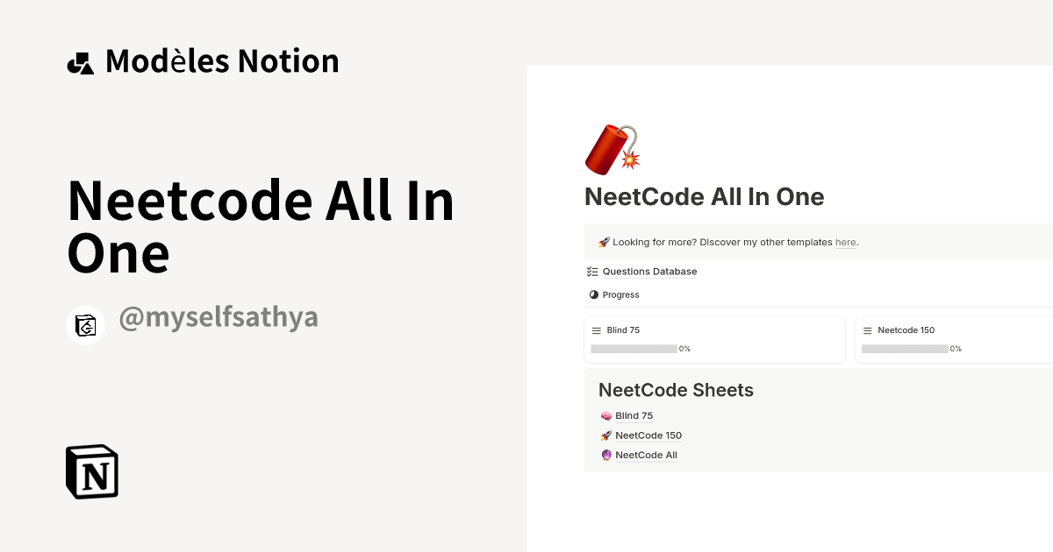This screenshot has width=1053, height=552.
Task: Open the NeetCode All sheet link
Action: (646, 455)
